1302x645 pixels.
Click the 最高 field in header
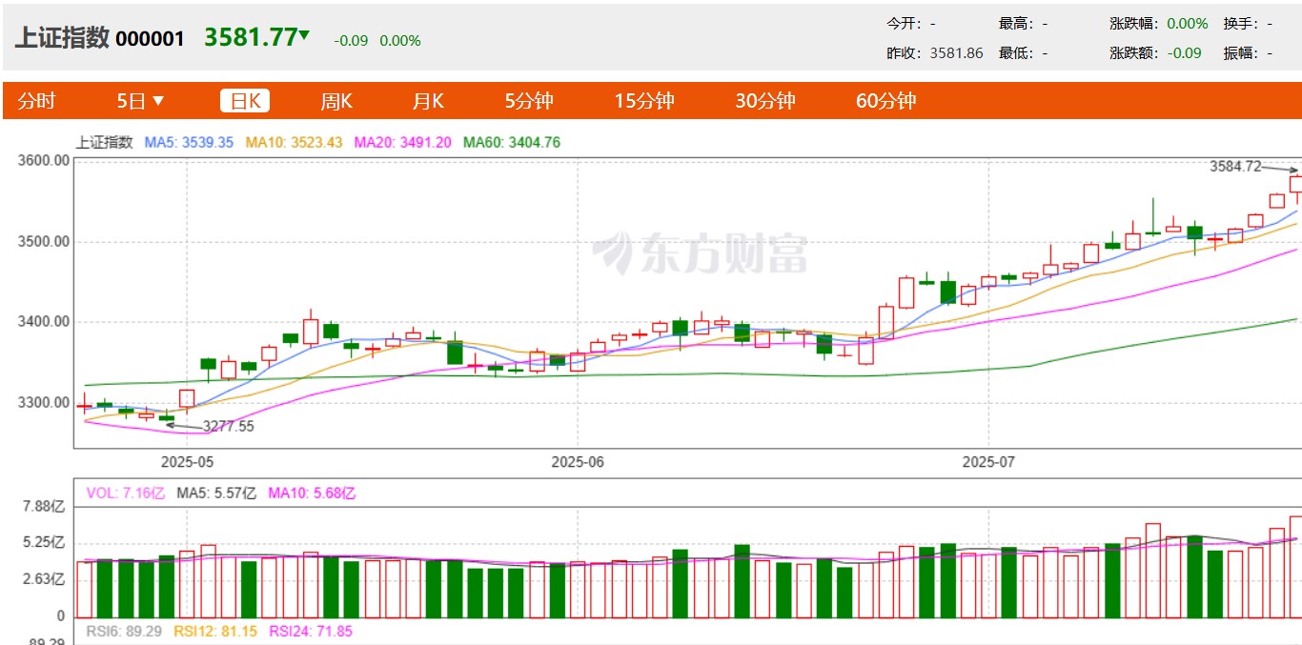[1023, 24]
